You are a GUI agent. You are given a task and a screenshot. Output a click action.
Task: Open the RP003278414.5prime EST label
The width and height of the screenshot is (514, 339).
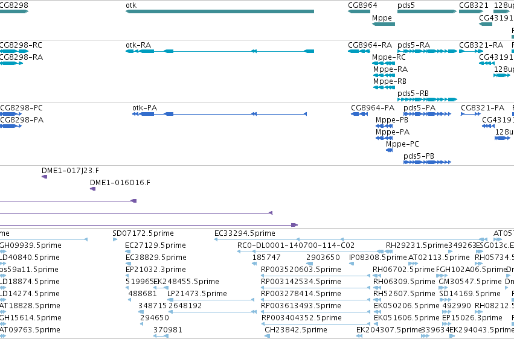[301, 294]
